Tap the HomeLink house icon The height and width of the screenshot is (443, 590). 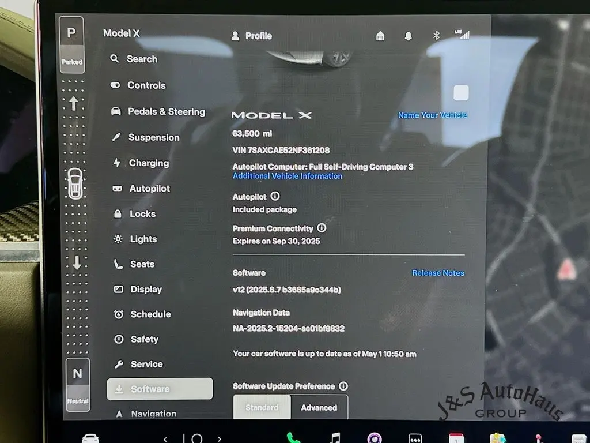[380, 36]
